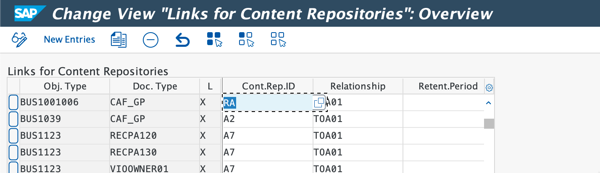The image size is (600, 173).
Task: Open value help for Cont.Rep.ID field
Action: 319,102
